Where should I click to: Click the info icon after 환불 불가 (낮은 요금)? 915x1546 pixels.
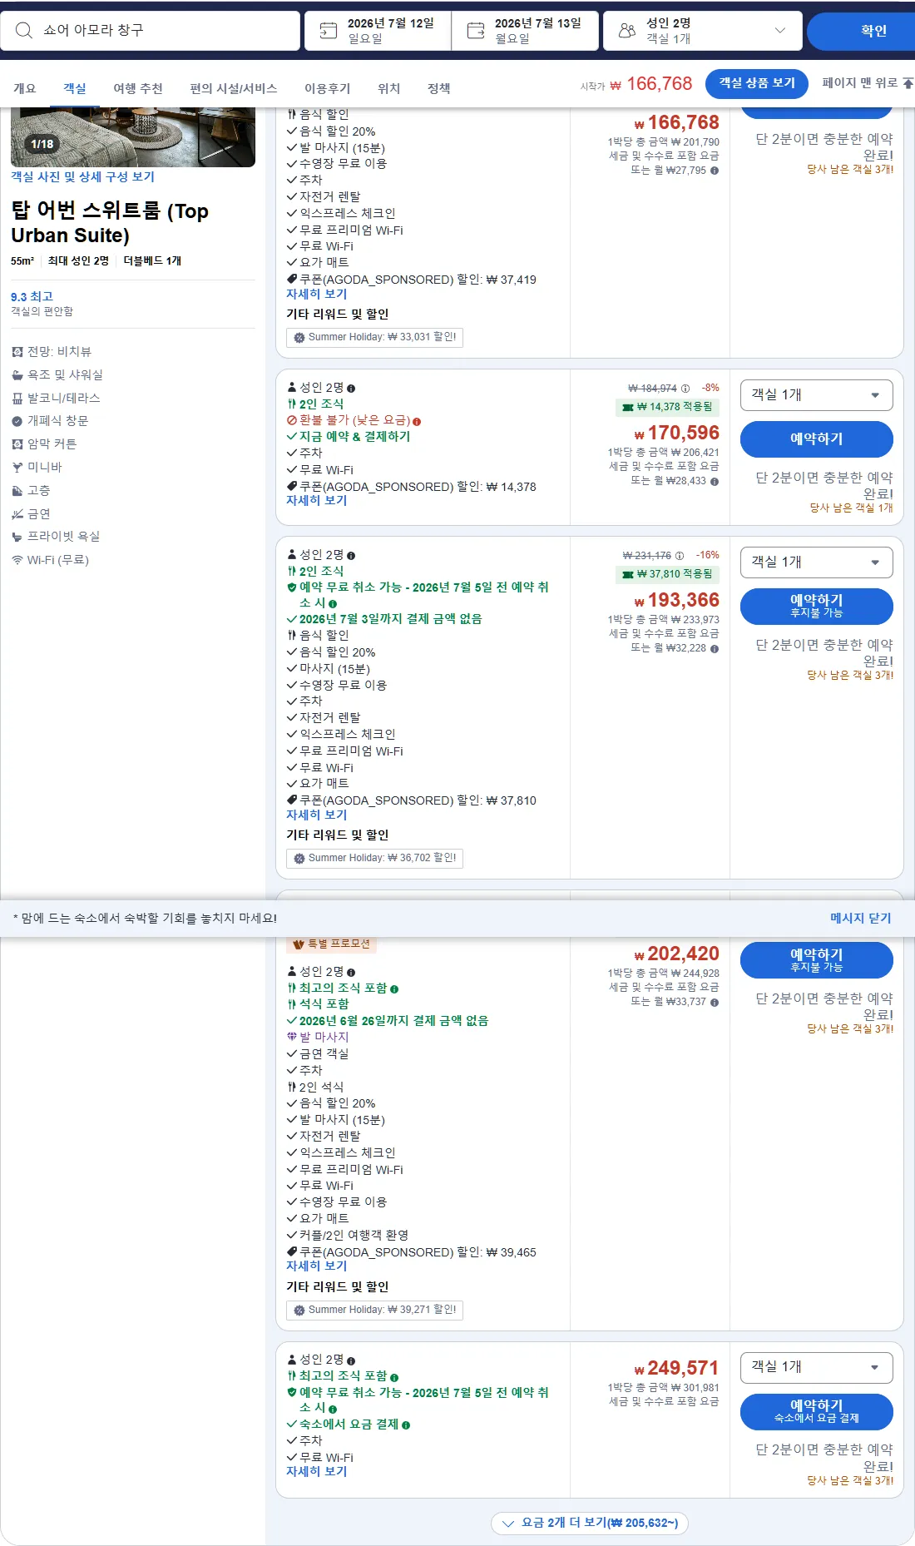[417, 421]
